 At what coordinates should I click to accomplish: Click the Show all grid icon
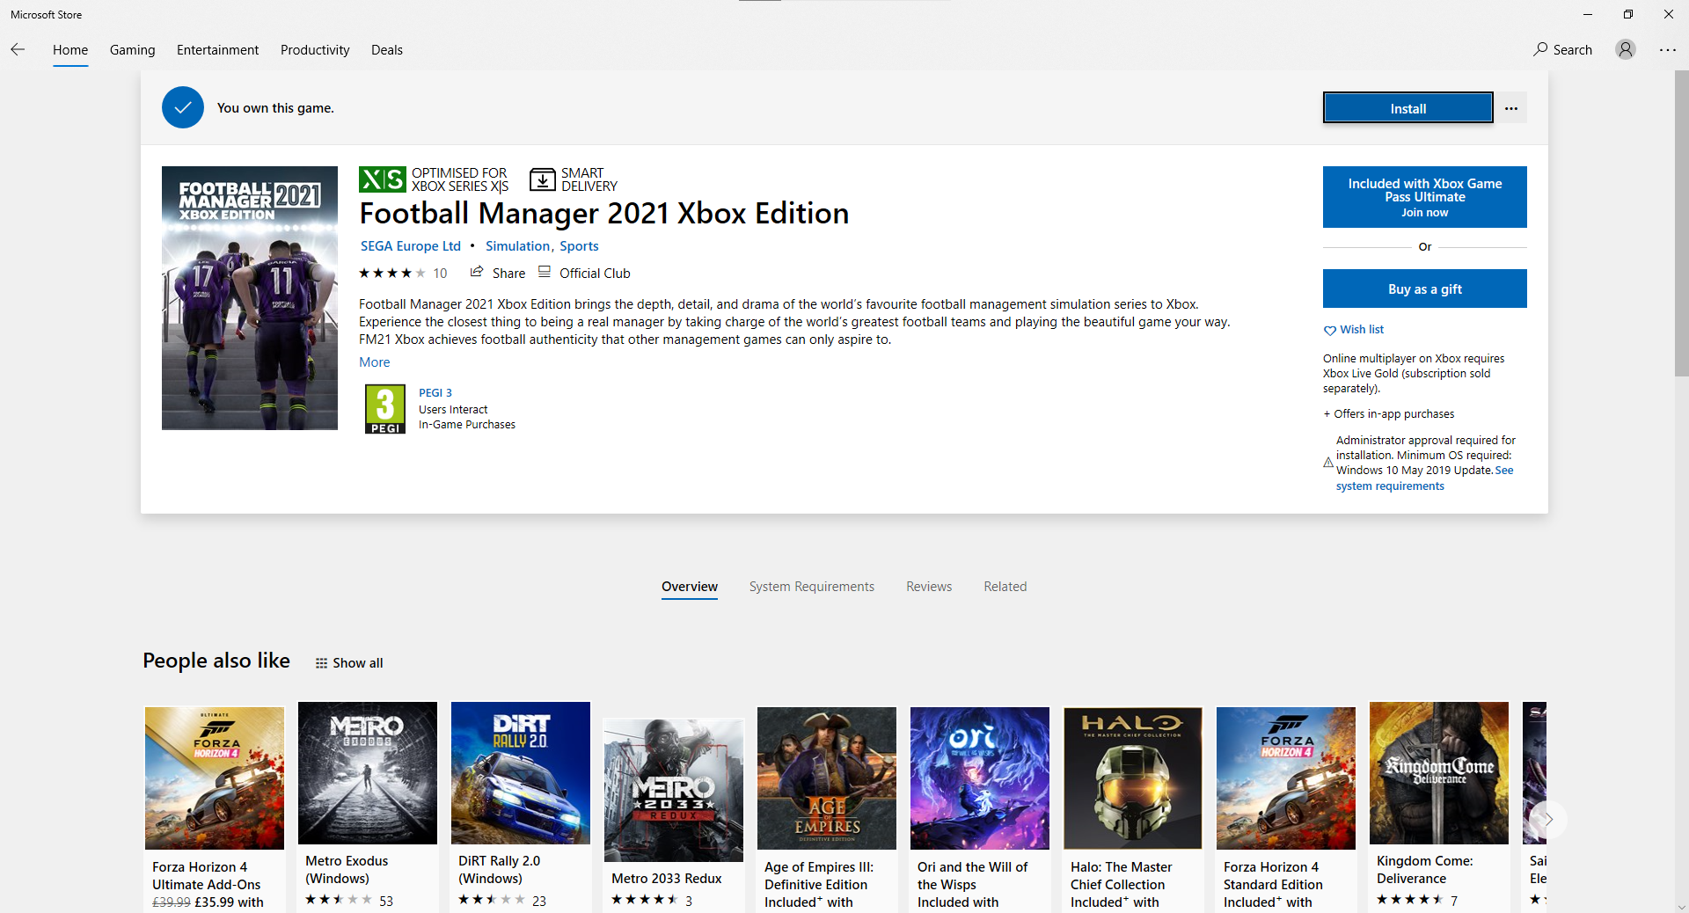[322, 663]
